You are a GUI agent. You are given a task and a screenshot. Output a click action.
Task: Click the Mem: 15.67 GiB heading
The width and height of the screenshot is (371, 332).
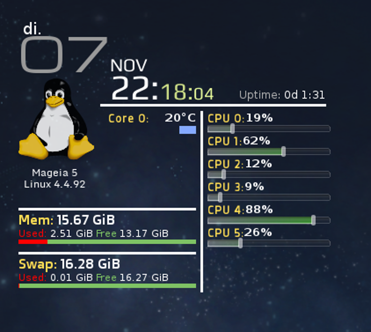pyautogui.click(x=67, y=220)
